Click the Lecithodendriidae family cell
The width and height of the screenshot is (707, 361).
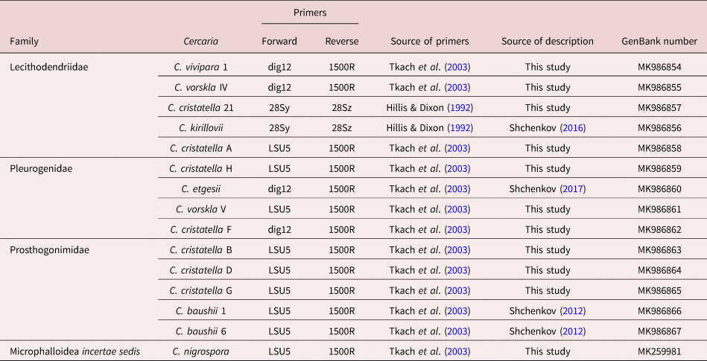coord(46,67)
